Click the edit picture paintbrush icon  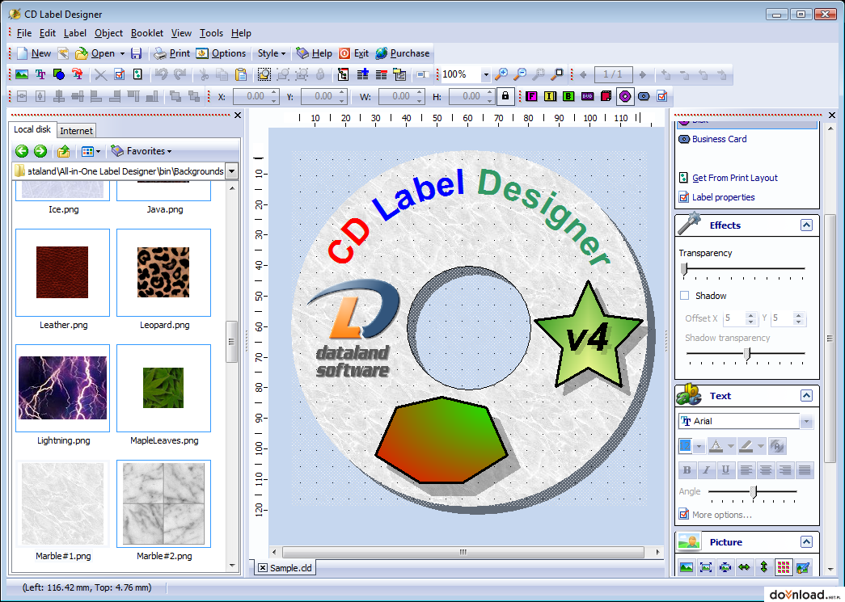click(x=802, y=567)
